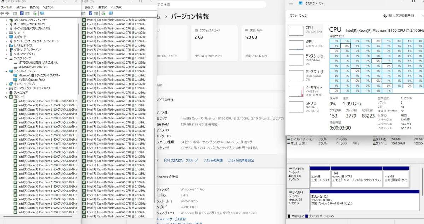Open the Task Manager hamburger navigation menu

pyautogui.click(x=291, y=3)
